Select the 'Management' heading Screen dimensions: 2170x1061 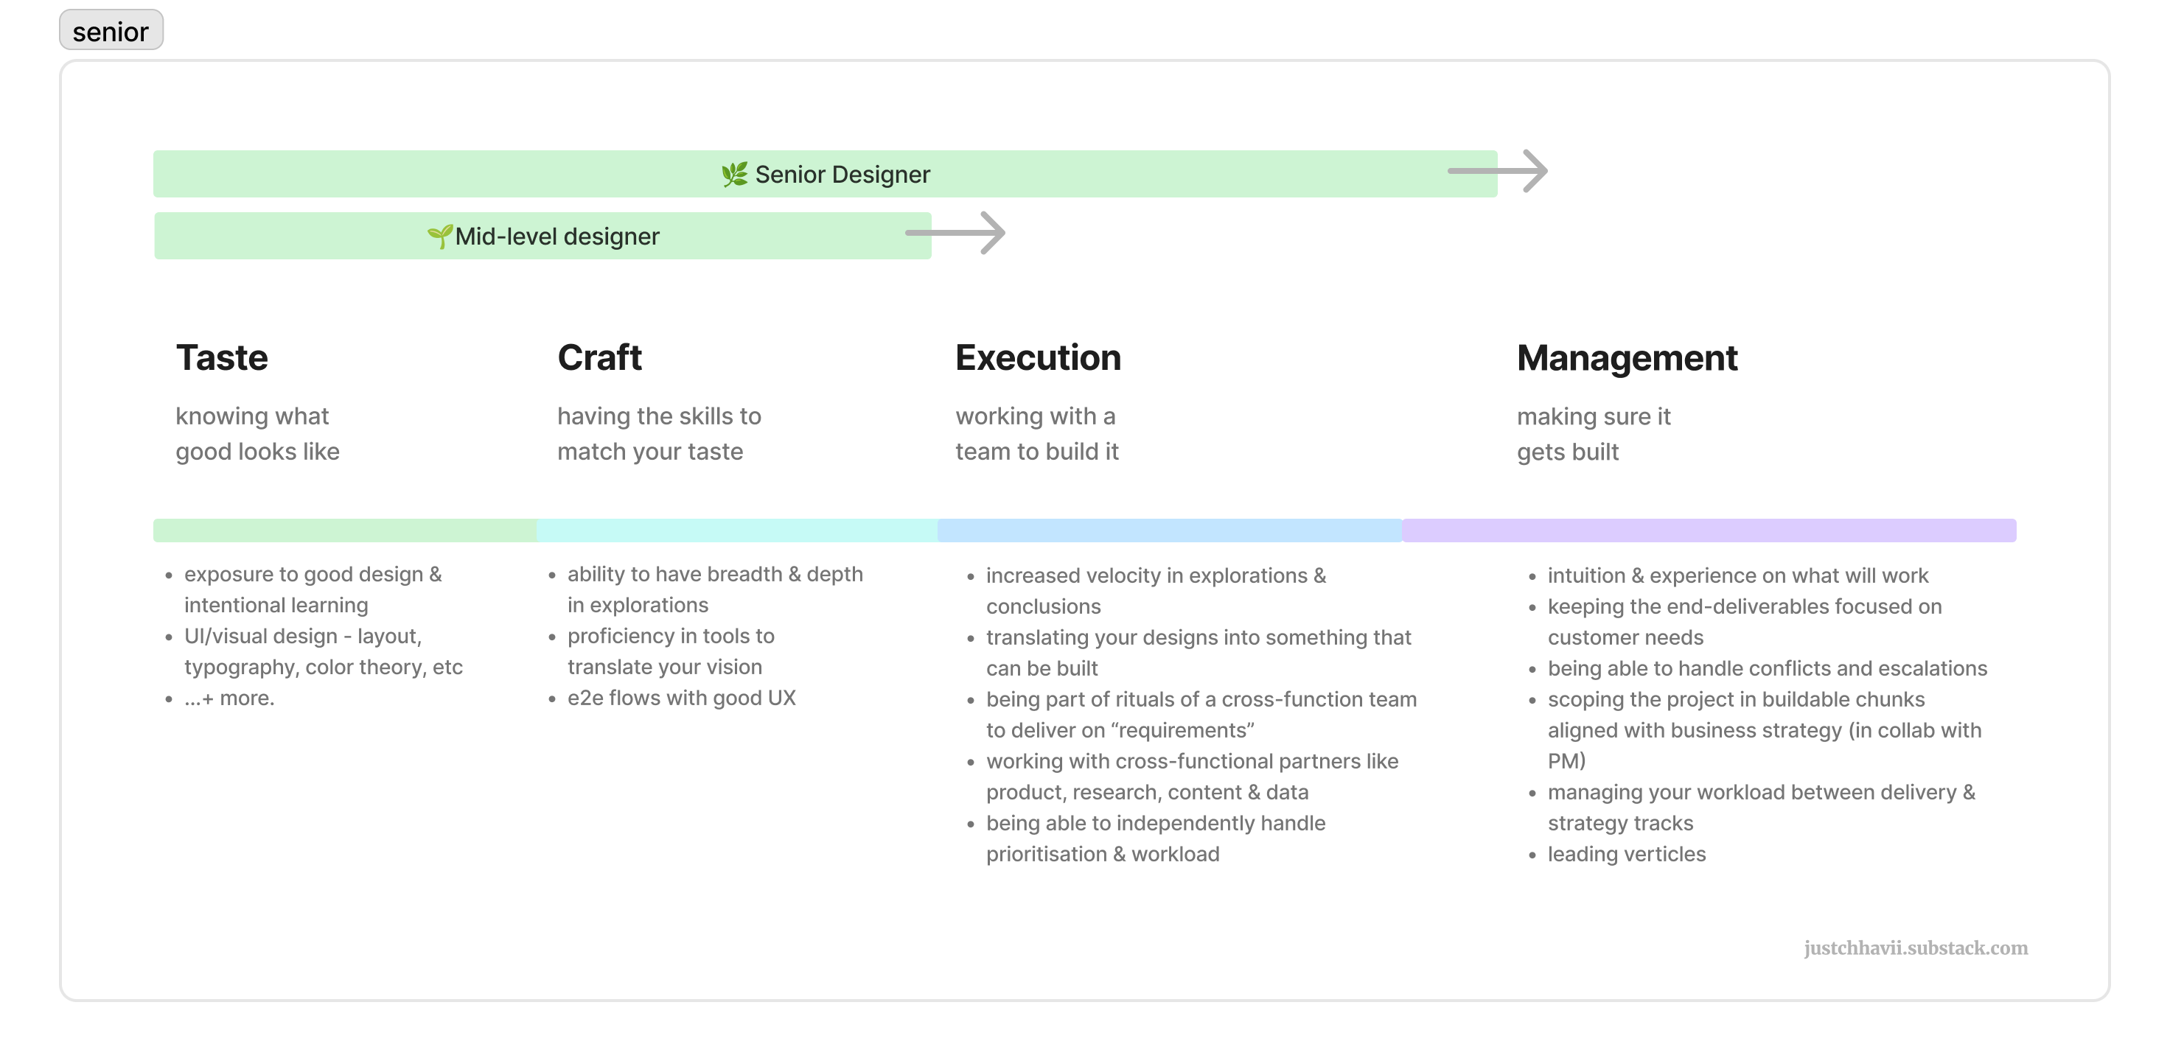[x=1627, y=358]
